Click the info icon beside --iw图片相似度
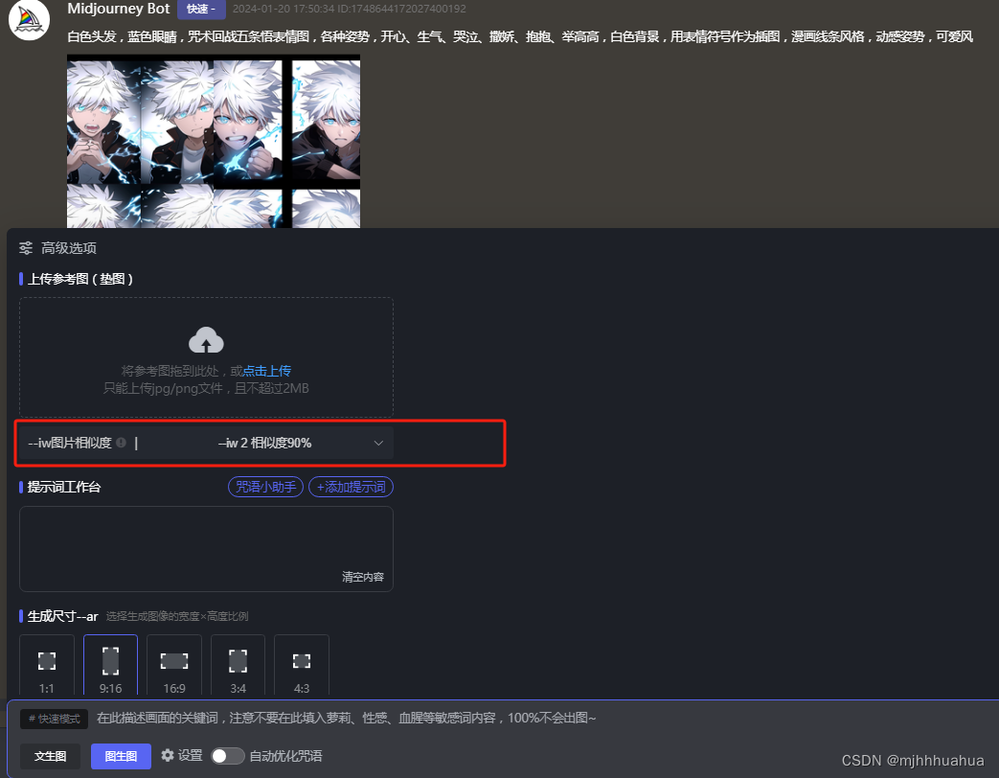The height and width of the screenshot is (778, 999). pos(121,443)
